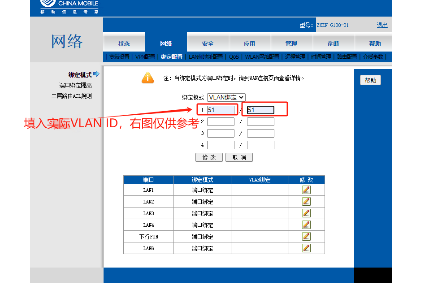Screen dimensions: 429x294
Task: Click the 退出 logout link
Action: coord(382,25)
